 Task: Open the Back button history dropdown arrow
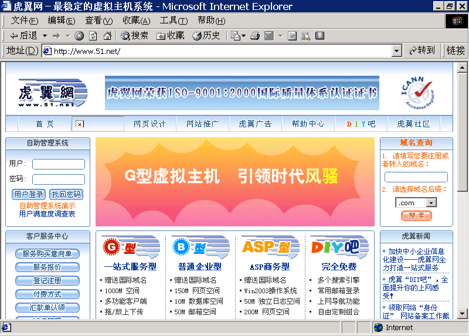45,36
